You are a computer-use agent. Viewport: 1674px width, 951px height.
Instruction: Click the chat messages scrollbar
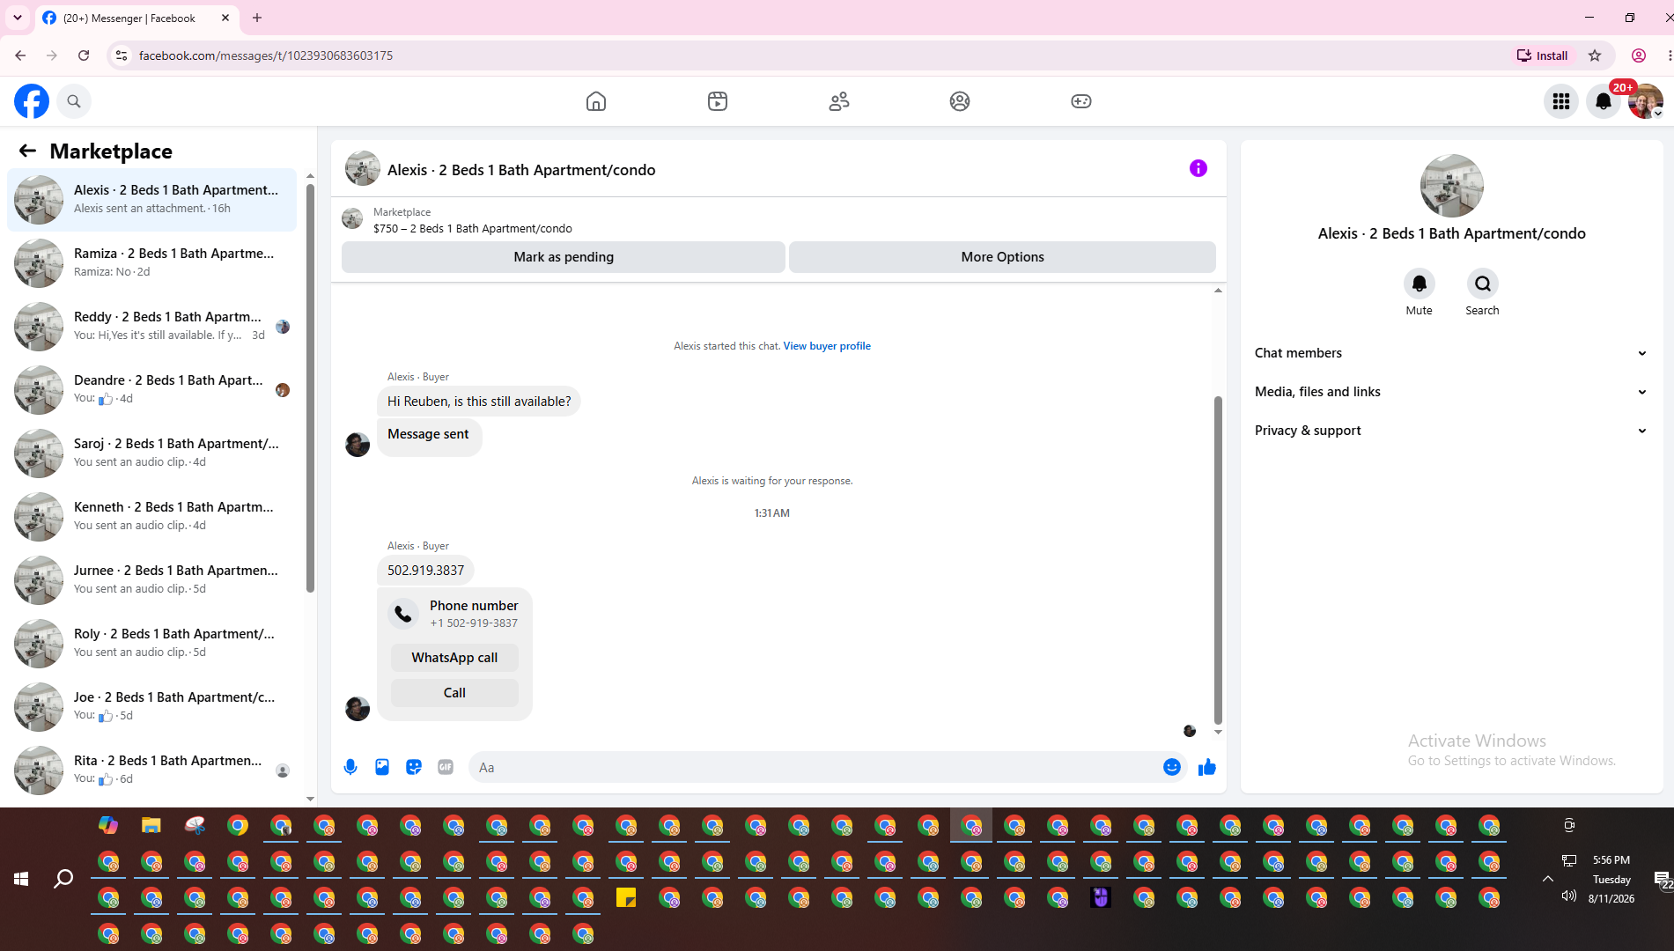coord(1218,559)
